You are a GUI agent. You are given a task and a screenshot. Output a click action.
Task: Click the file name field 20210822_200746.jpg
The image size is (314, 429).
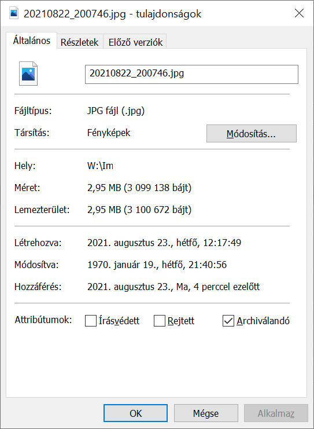[191, 74]
